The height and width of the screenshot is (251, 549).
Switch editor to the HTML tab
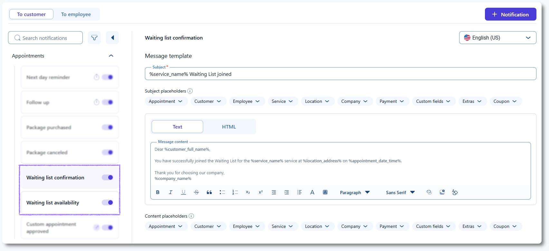tap(229, 127)
